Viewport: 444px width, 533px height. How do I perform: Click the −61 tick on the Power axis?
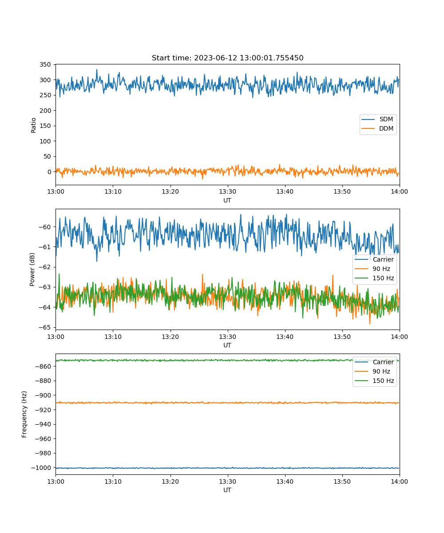45,247
